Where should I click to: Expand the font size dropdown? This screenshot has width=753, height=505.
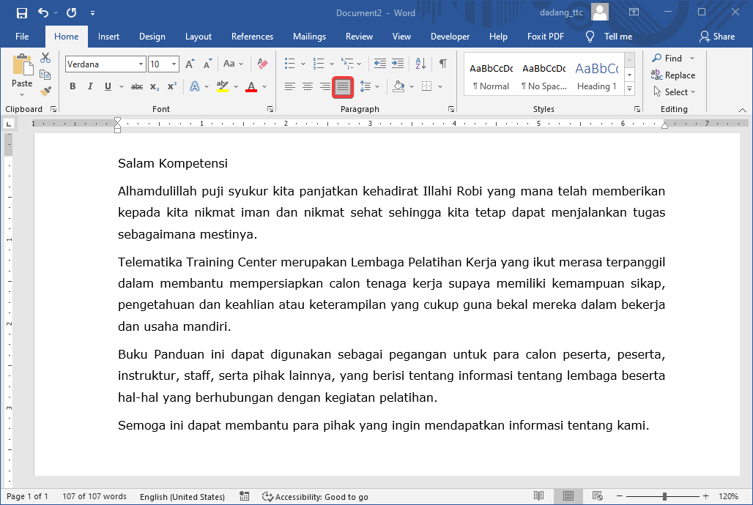click(174, 64)
